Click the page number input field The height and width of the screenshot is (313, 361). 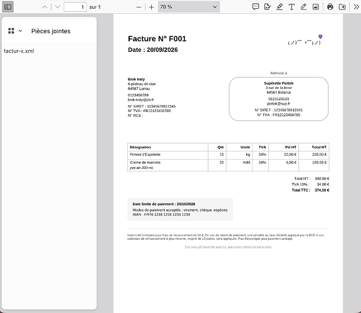click(x=75, y=7)
